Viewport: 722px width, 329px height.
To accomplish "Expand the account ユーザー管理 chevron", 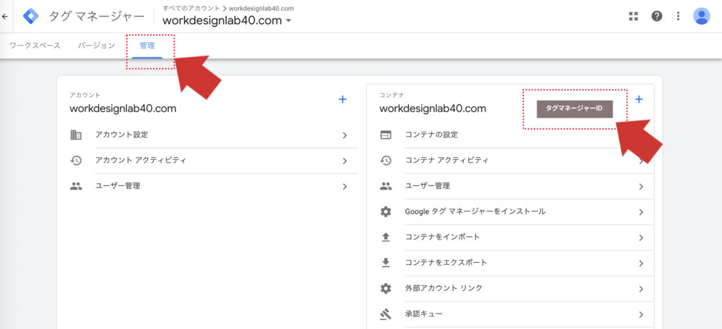I will tap(345, 187).
